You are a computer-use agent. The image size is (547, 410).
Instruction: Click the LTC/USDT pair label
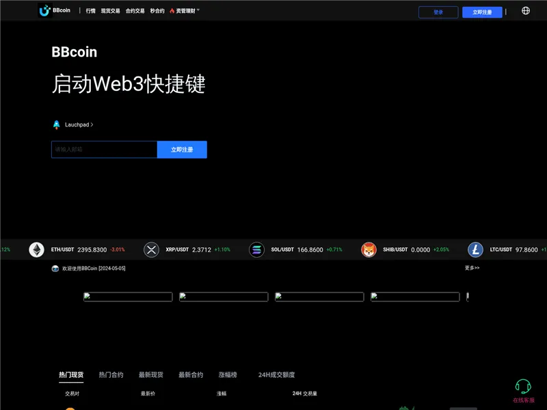501,249
